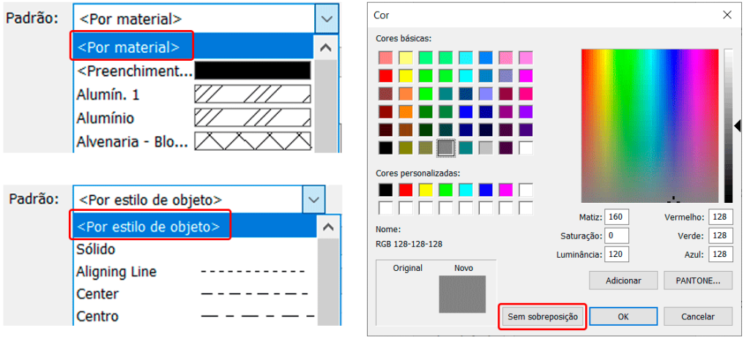Select the yellow custom color swatch
Screen dimensions: 750x339
coord(426,190)
